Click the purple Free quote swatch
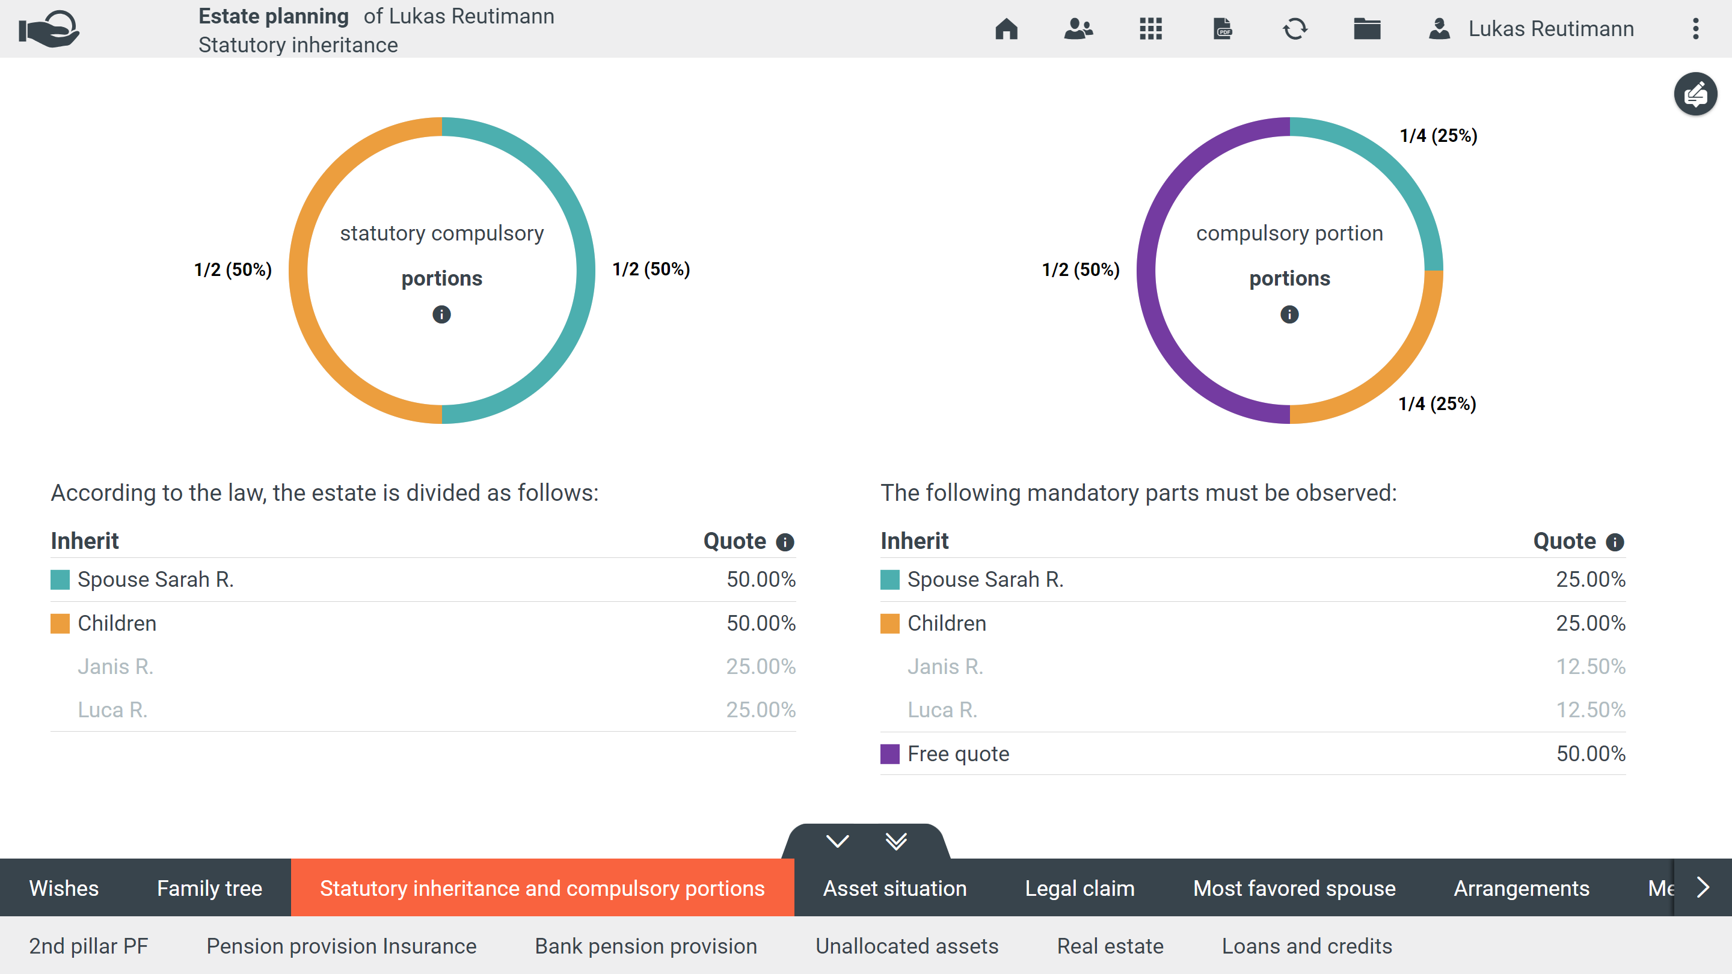The height and width of the screenshot is (974, 1732). tap(889, 753)
